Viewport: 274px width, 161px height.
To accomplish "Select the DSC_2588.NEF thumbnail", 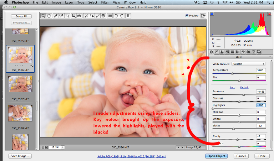I will [20, 113].
